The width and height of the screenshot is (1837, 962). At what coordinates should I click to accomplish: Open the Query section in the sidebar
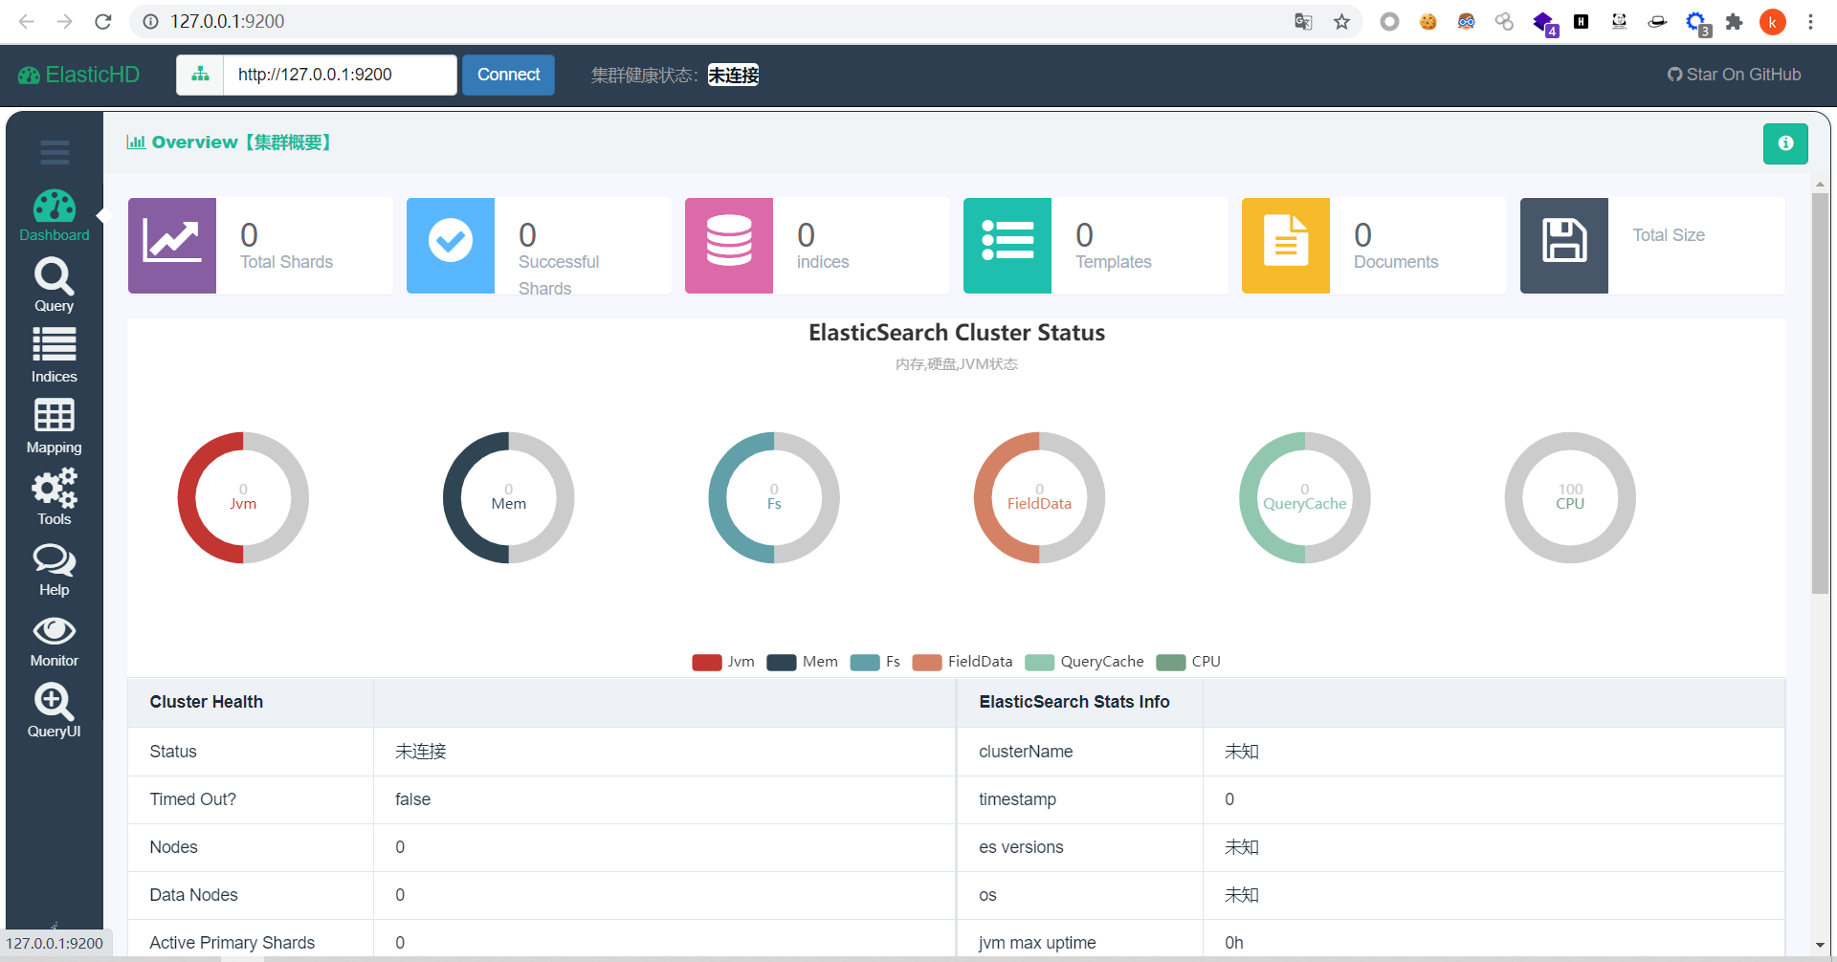[x=54, y=284]
